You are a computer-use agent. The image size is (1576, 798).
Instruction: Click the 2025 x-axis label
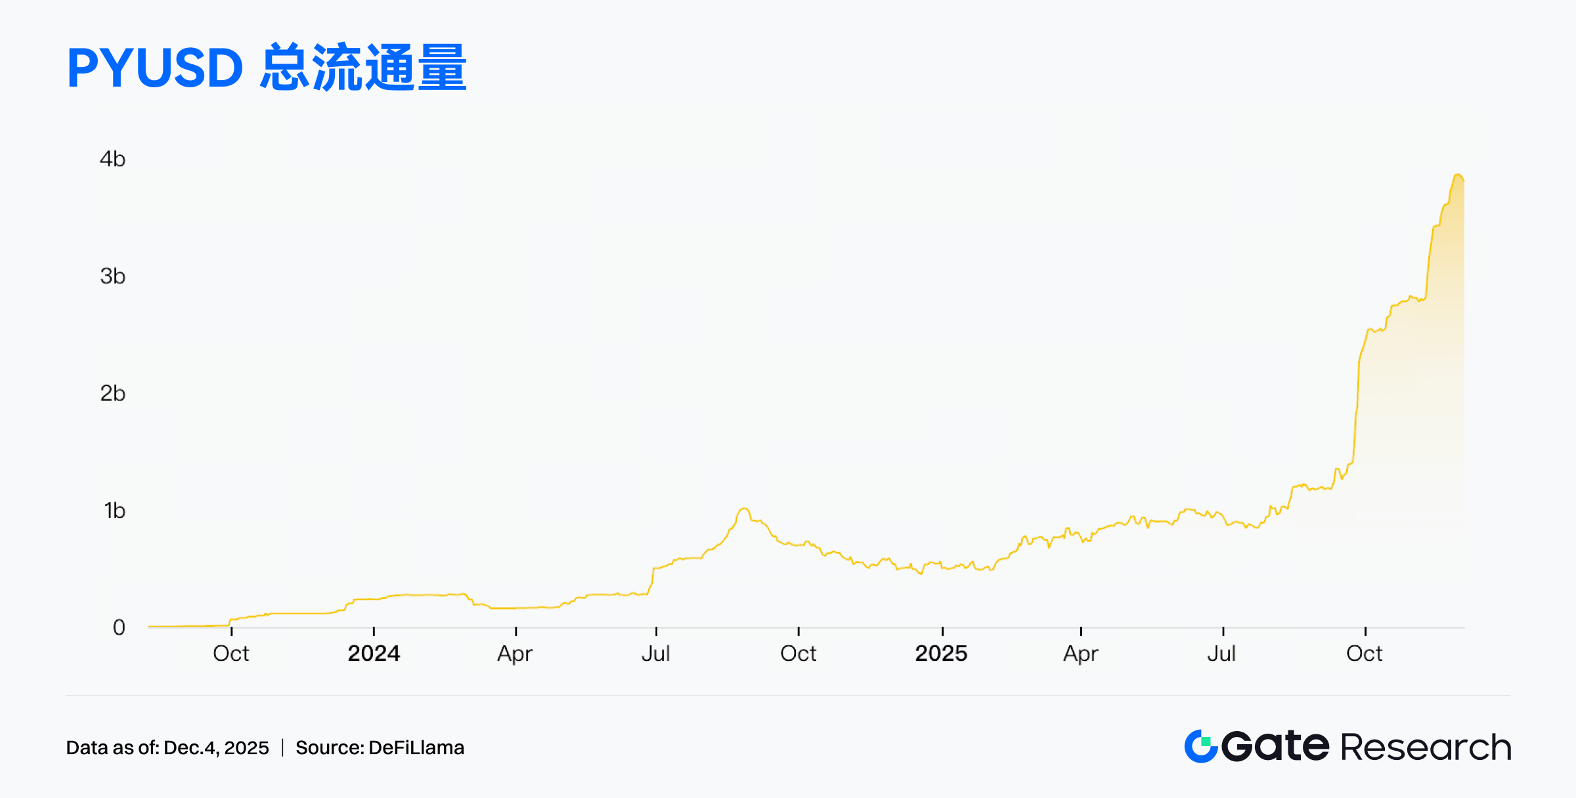point(941,654)
